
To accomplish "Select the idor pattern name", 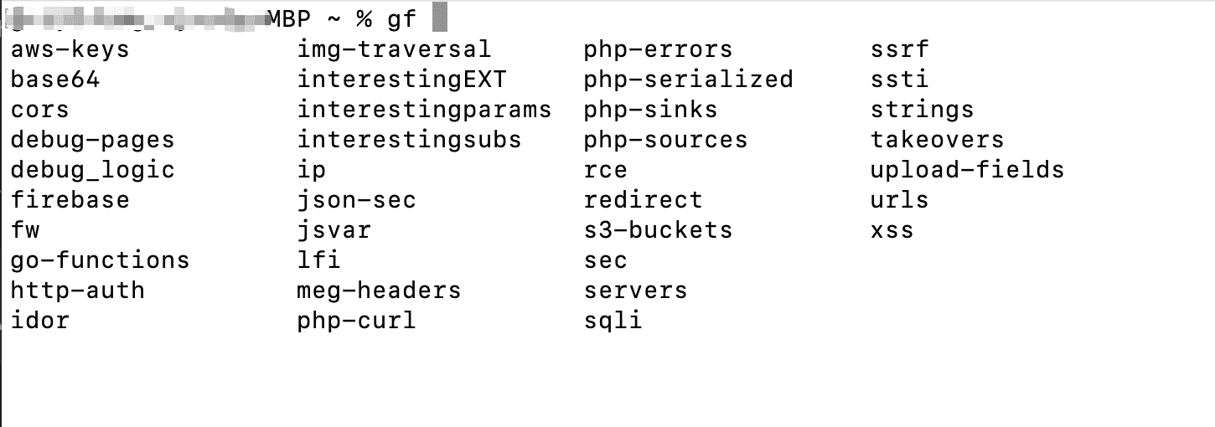I will click(40, 321).
